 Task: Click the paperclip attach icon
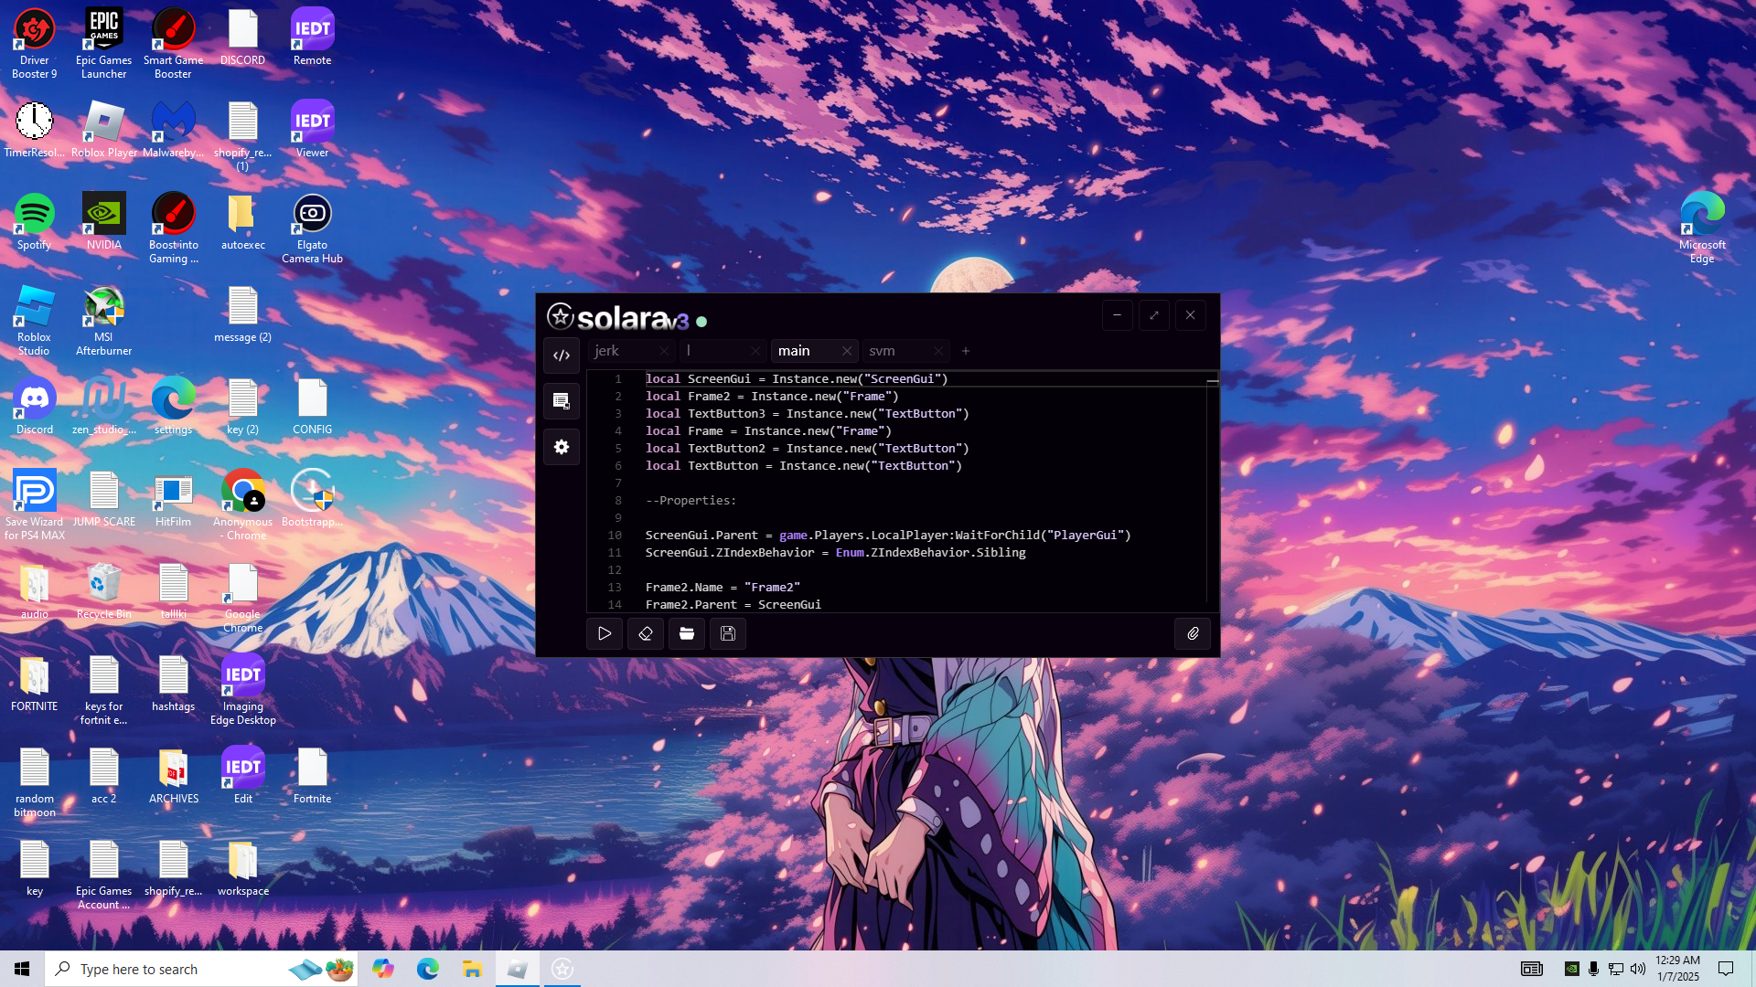coord(1193,633)
